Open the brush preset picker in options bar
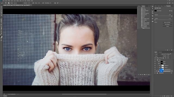Viewport: 174px width, 97px height. point(6,3)
